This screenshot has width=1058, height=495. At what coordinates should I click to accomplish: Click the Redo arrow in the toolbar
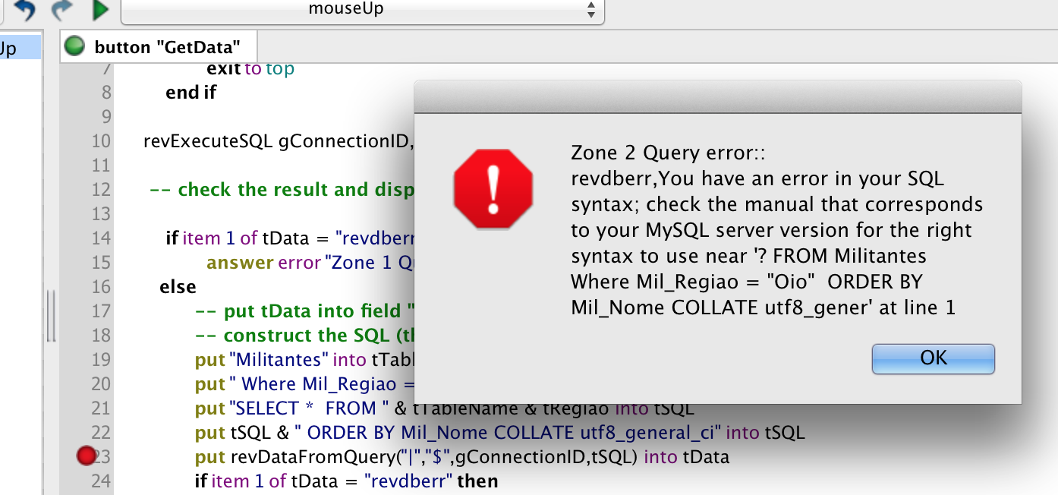click(x=61, y=9)
